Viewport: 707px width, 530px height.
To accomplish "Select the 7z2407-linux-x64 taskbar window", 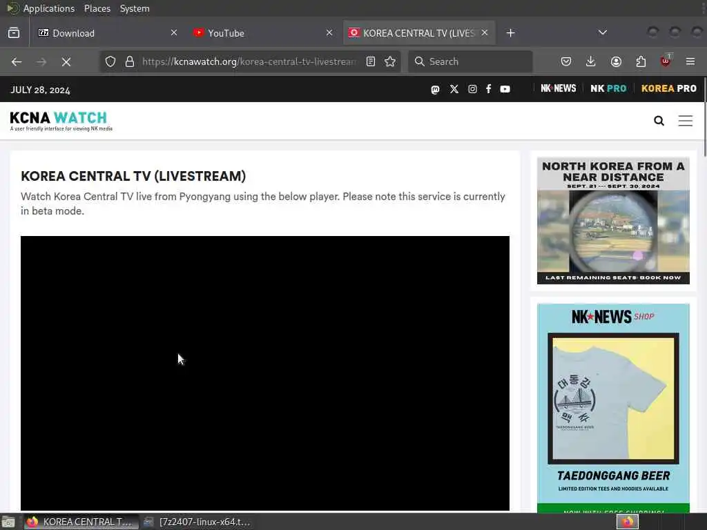I will point(197,522).
